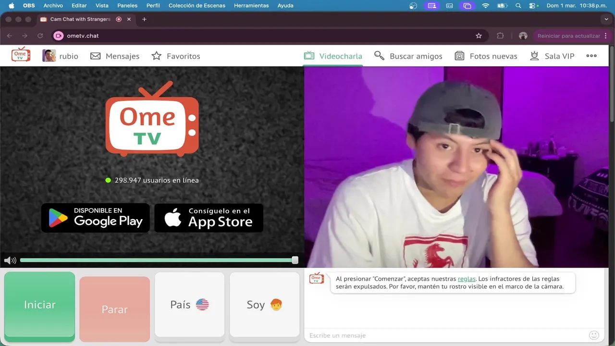Click the large OmeTV television logo

(152, 119)
